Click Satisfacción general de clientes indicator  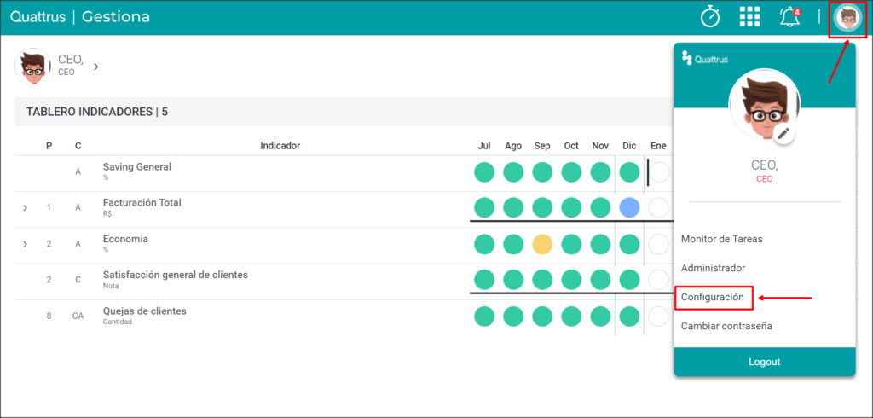[176, 275]
